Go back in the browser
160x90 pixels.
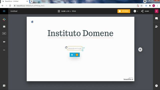pos(2,6)
